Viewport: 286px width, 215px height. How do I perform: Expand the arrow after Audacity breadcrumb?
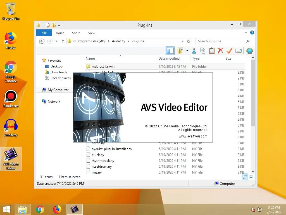[128, 41]
